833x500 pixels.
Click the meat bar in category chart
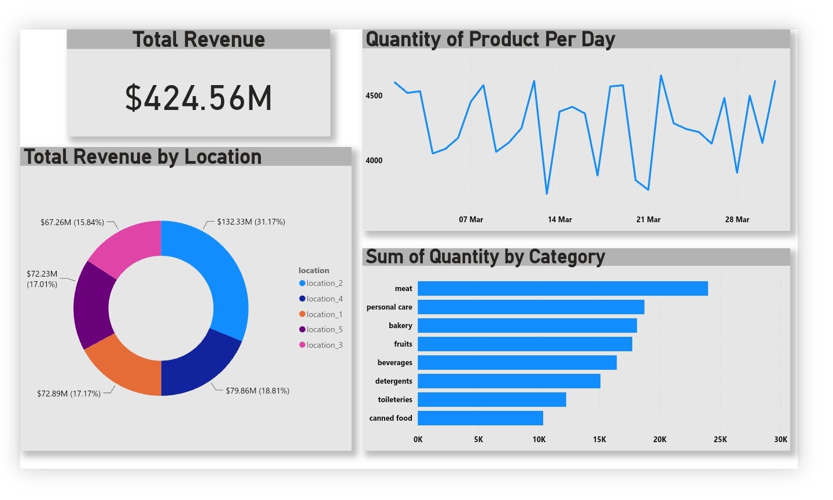point(562,288)
